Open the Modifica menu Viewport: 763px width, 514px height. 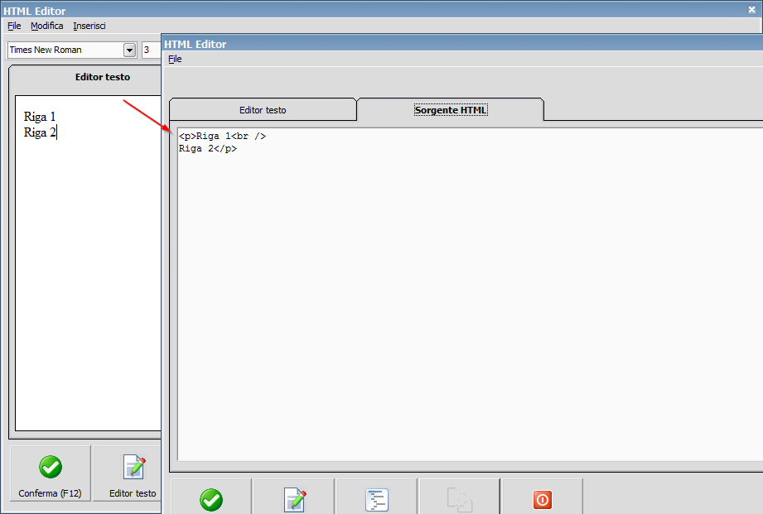(x=46, y=26)
